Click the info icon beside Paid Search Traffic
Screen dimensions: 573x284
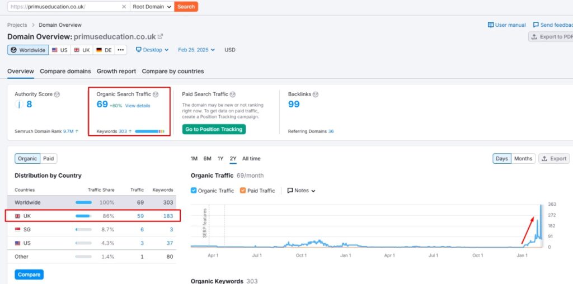233,94
